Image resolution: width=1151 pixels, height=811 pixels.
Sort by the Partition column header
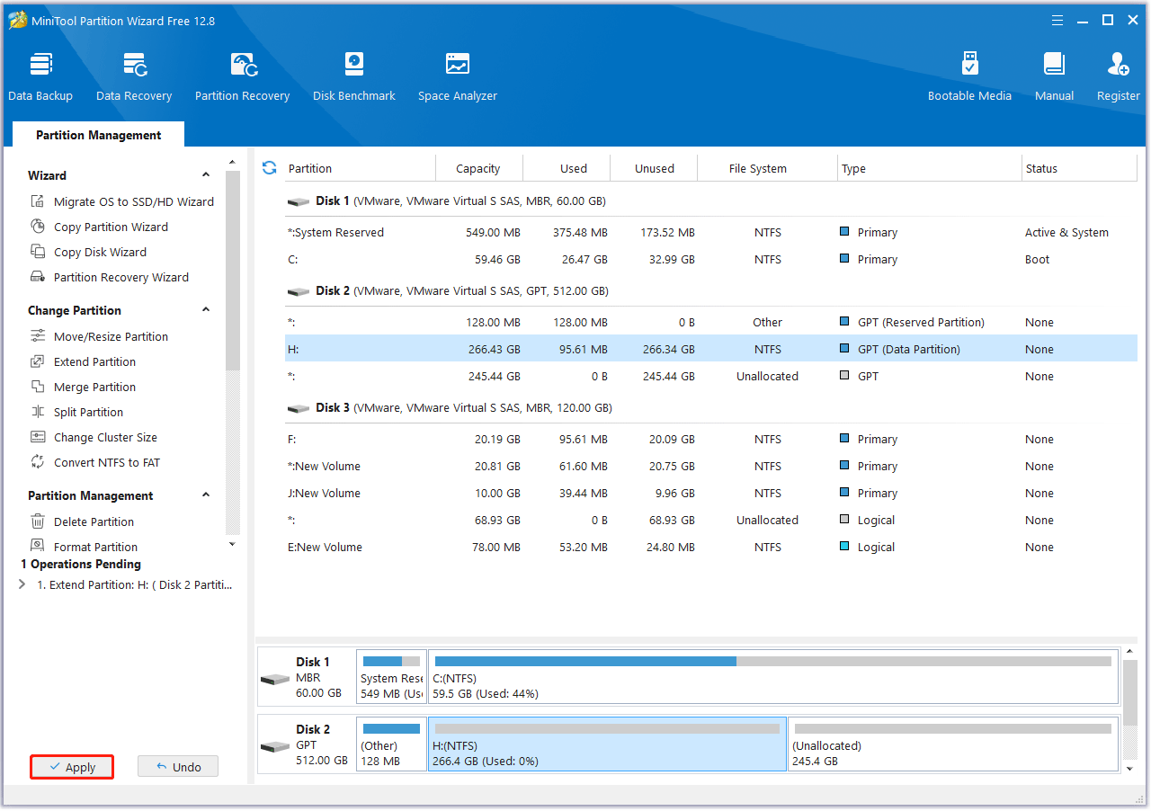[360, 168]
